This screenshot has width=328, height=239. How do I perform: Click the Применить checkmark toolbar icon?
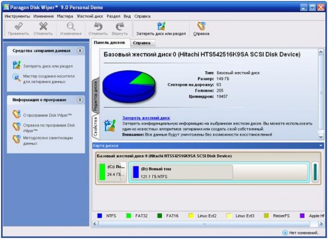[x=19, y=26]
